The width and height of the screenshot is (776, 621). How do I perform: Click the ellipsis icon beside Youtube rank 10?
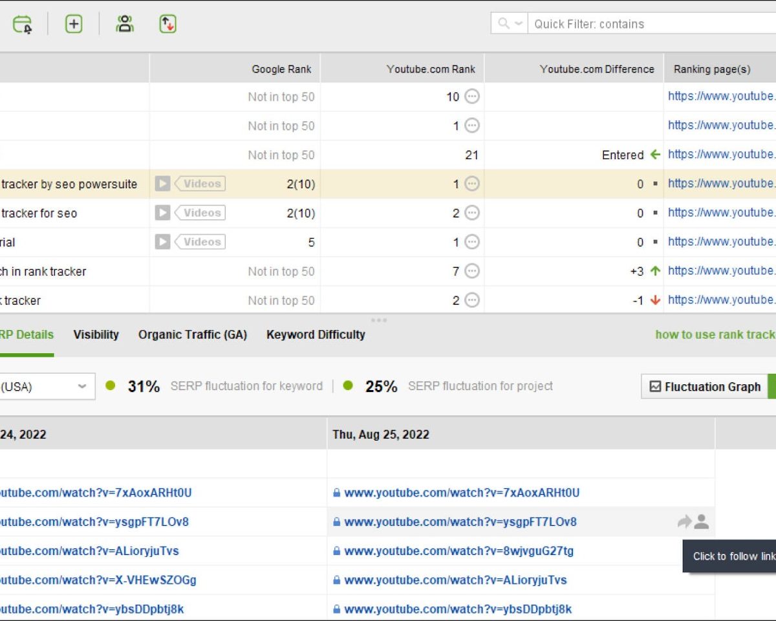[472, 97]
